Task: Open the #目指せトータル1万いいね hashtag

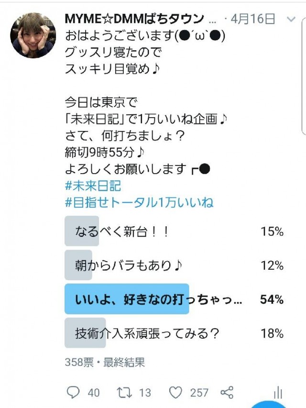Action: click(139, 202)
